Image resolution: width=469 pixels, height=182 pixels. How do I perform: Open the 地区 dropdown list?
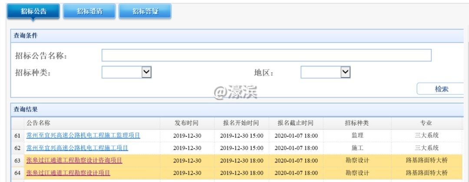click(x=325, y=72)
